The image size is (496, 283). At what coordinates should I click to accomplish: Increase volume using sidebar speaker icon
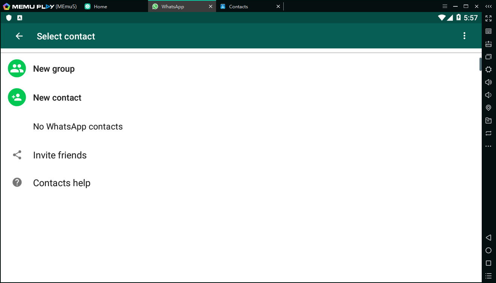point(488,82)
